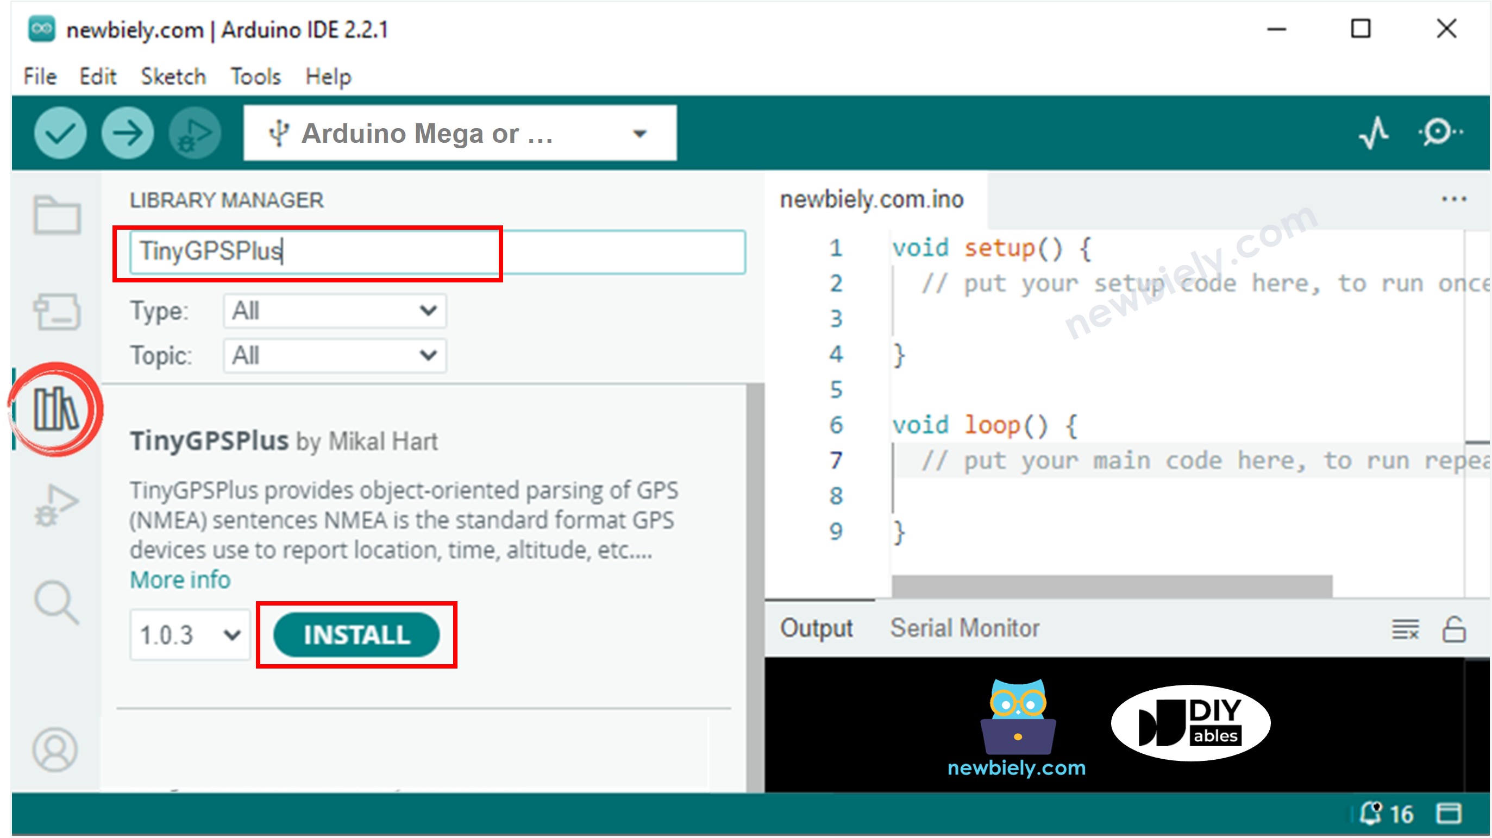Open the Serial Plotter icon
The width and height of the screenshot is (1492, 838).
pyautogui.click(x=1374, y=133)
